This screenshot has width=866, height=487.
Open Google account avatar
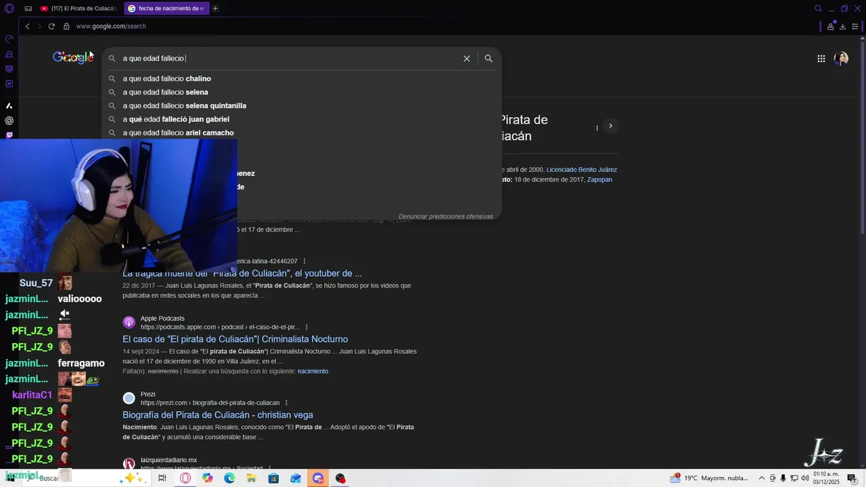tap(841, 59)
